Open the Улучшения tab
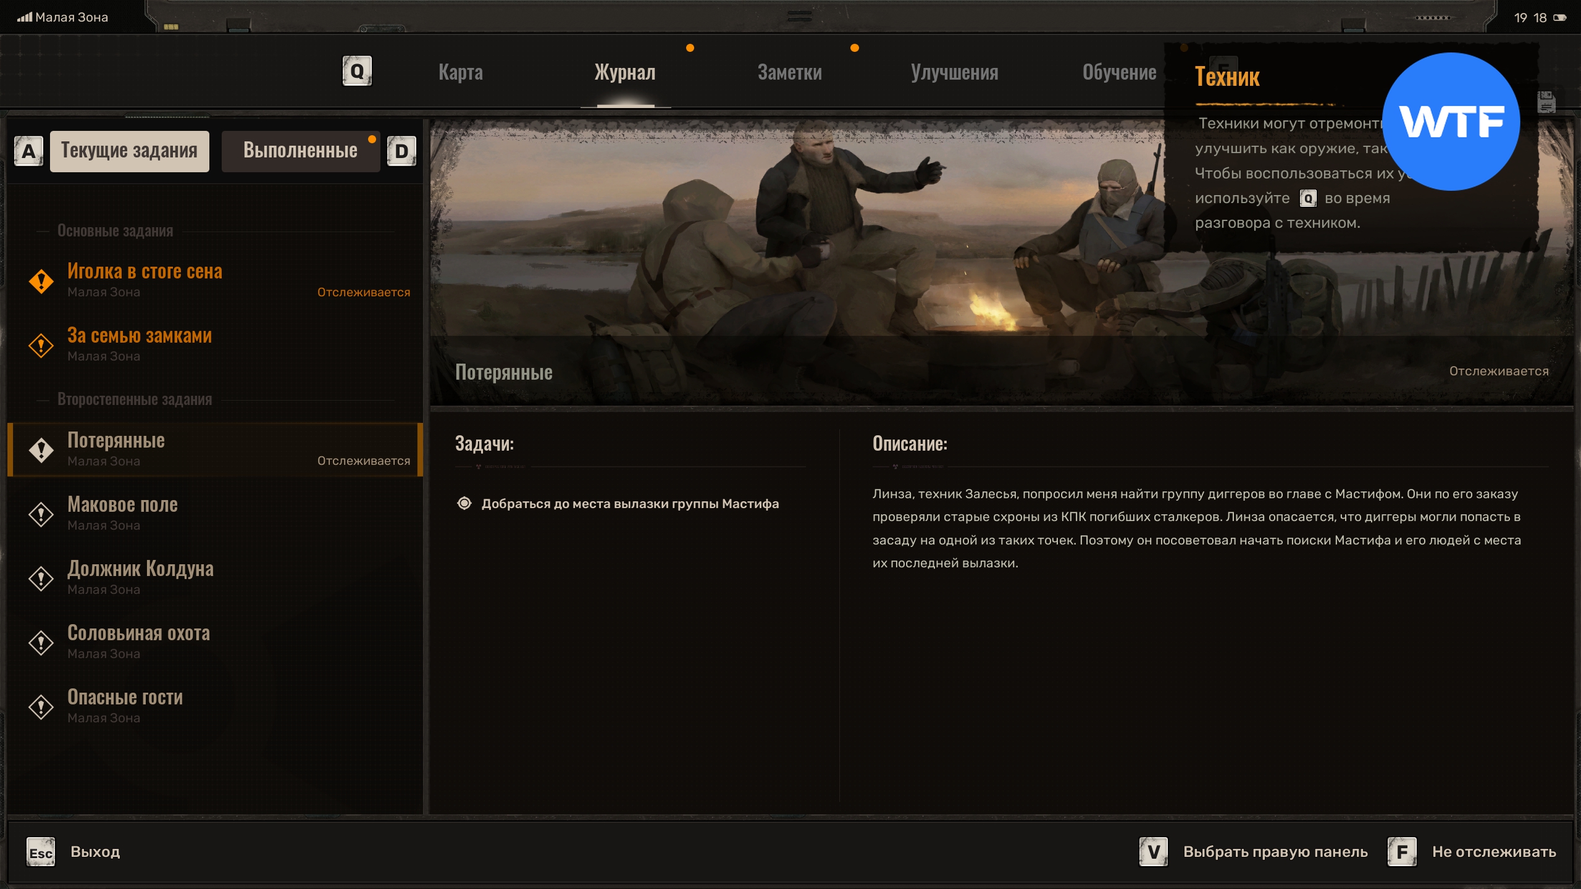 [954, 73]
